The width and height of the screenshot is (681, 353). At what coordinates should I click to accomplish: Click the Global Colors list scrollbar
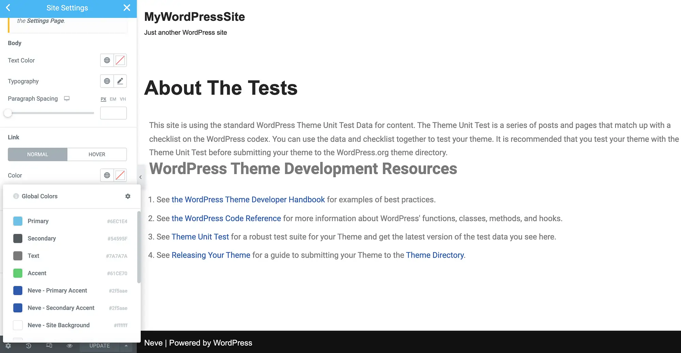pyautogui.click(x=139, y=247)
